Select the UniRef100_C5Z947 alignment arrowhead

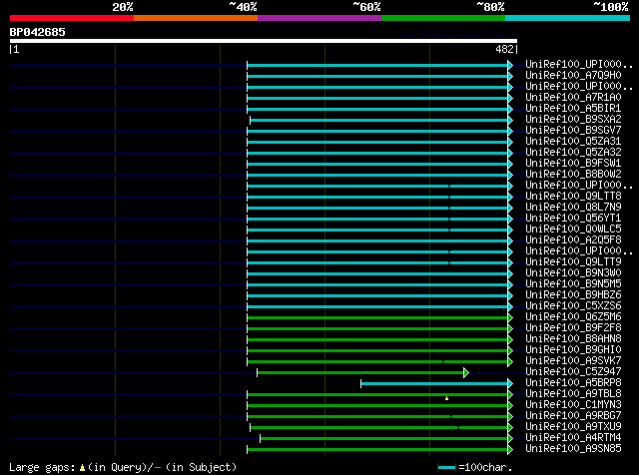point(466,372)
